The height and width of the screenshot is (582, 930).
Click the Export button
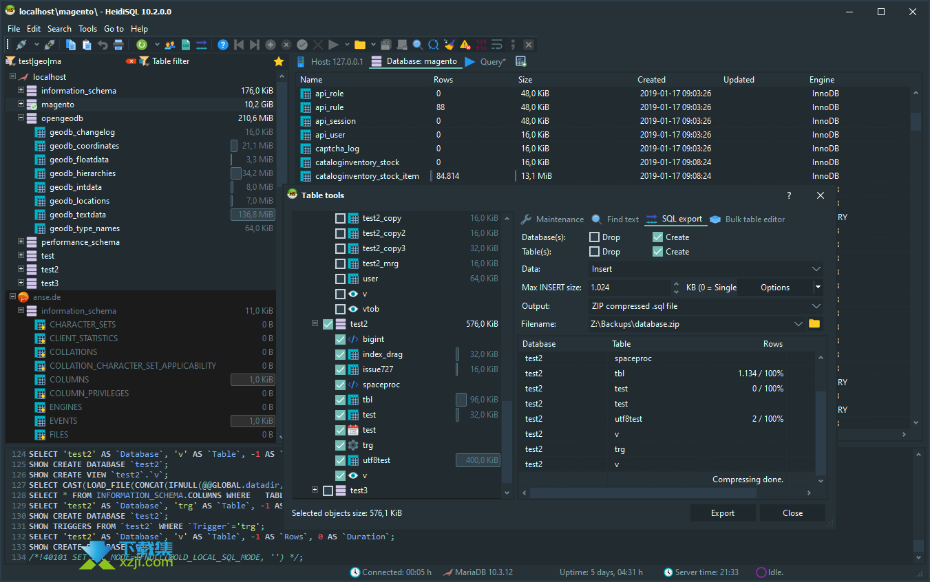[722, 513]
